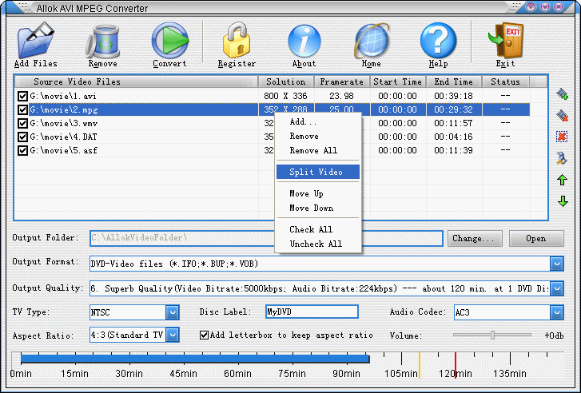
Task: Choose Move Down in the context menu
Action: click(x=318, y=208)
